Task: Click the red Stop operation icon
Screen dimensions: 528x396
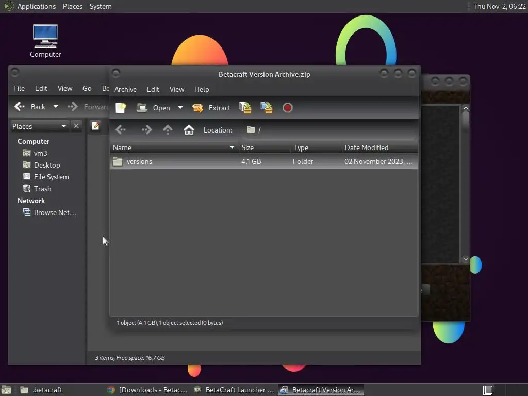Action: click(x=288, y=108)
